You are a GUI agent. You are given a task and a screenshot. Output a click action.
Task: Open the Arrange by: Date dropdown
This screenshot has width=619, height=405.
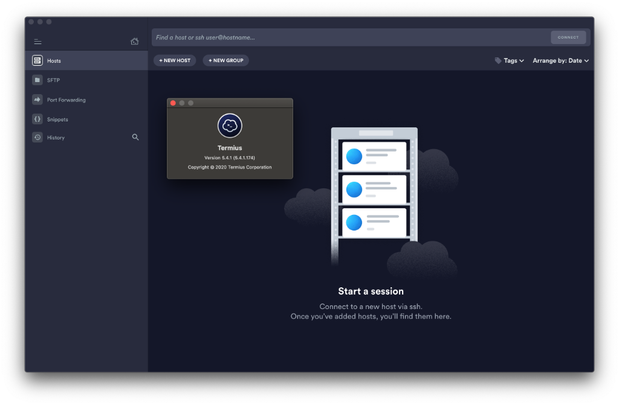560,61
